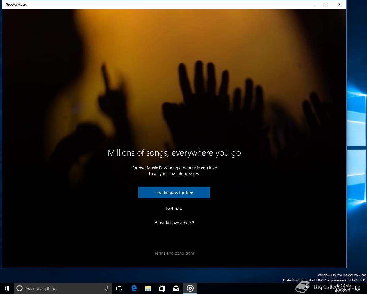The image size is (367, 294).
Task: Open Terms and conditions link
Action: (x=174, y=253)
